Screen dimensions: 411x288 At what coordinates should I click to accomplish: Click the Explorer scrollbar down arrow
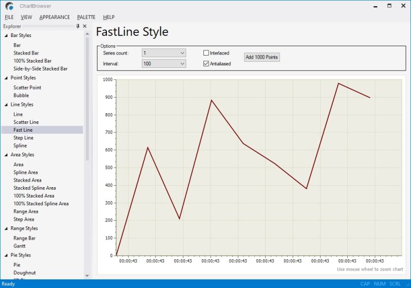[87, 276]
